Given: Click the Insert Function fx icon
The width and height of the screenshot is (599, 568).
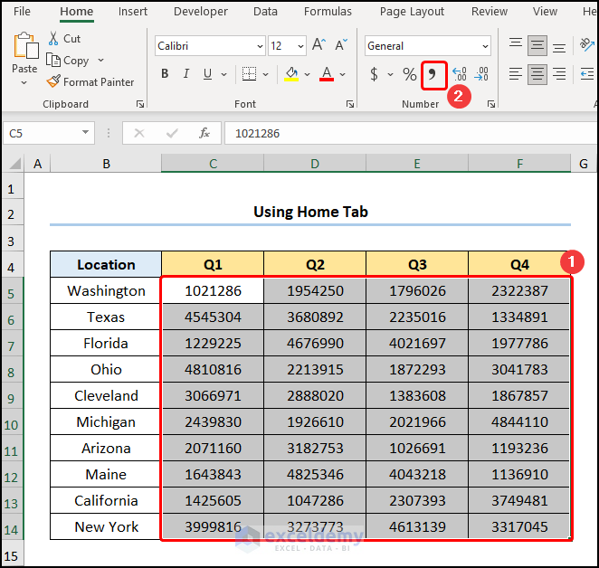Looking at the screenshot, I should tap(204, 133).
